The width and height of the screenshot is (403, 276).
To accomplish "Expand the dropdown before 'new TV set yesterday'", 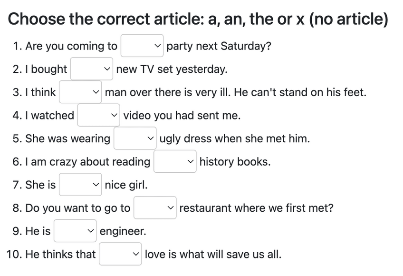I will coord(92,69).
